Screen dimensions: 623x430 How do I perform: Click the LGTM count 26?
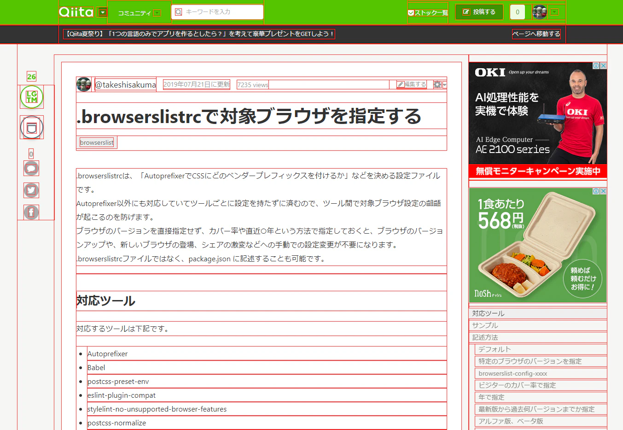click(x=31, y=77)
